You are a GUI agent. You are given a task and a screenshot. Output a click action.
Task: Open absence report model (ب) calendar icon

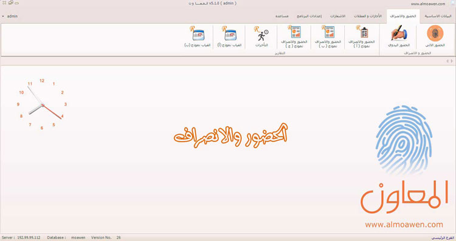click(197, 36)
